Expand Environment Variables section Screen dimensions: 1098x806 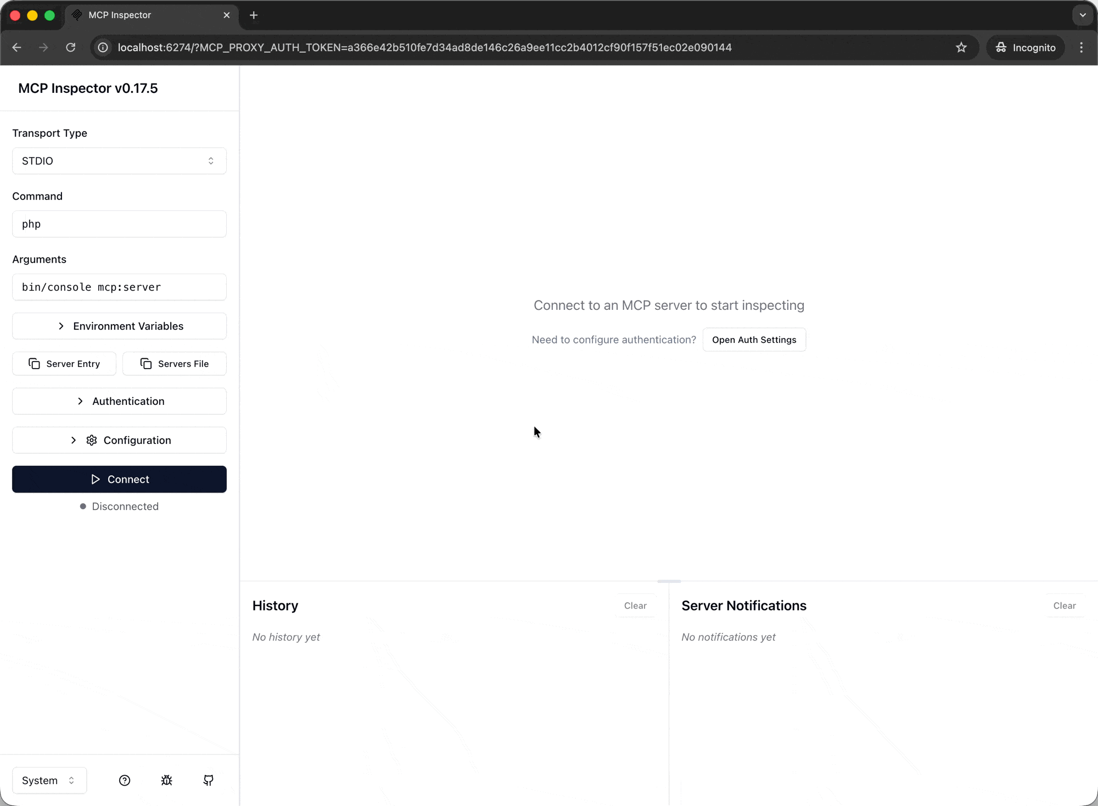click(x=119, y=326)
